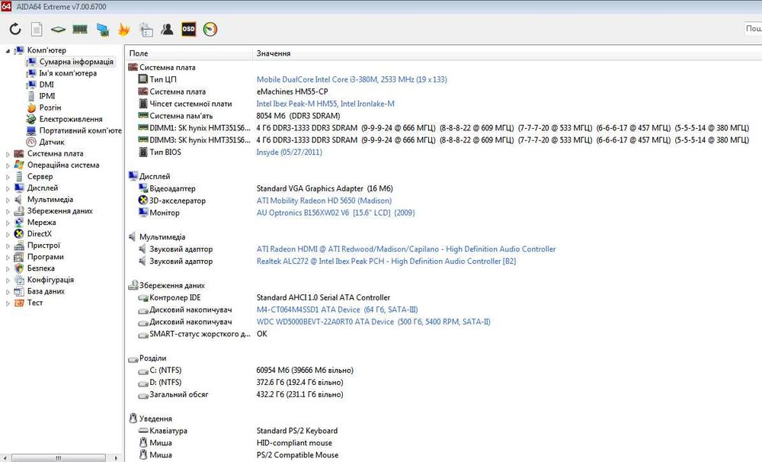Open the Програми tree item
The image size is (762, 462).
[45, 257]
